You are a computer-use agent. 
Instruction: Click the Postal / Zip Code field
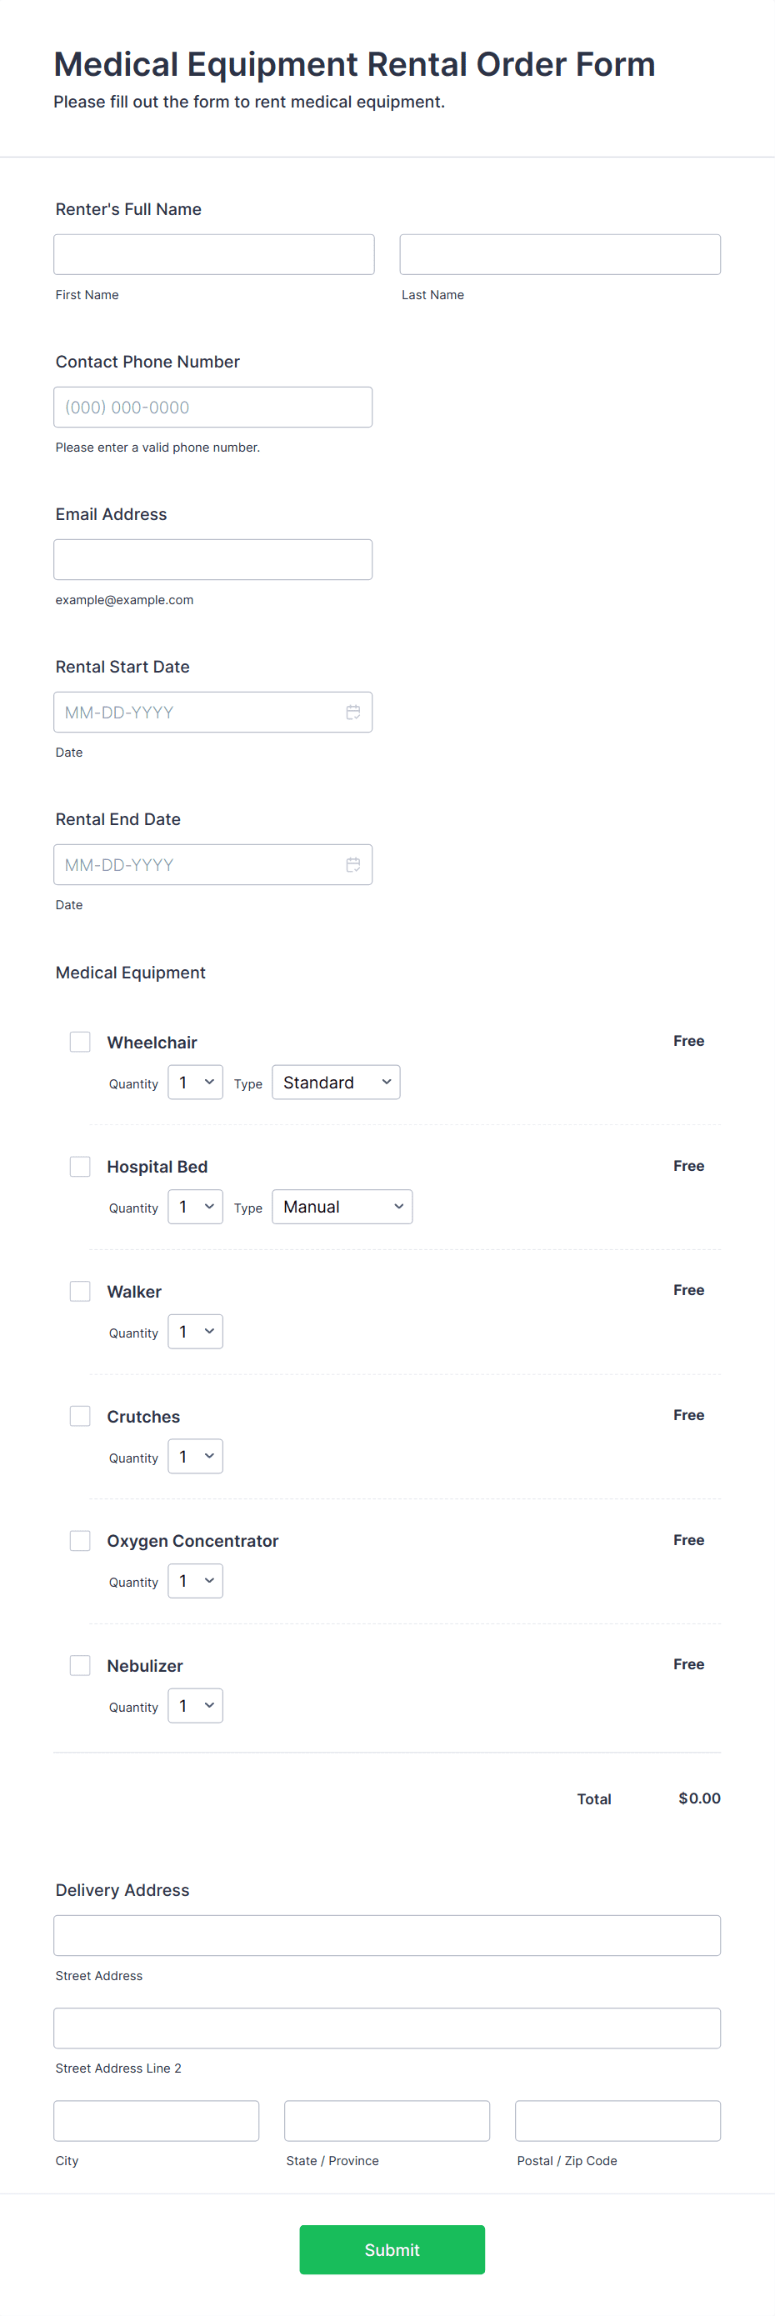618,2122
